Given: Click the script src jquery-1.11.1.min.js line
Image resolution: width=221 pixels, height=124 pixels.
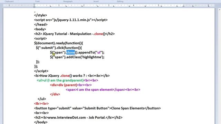Looking at the screenshot, I should click(x=71, y=20).
